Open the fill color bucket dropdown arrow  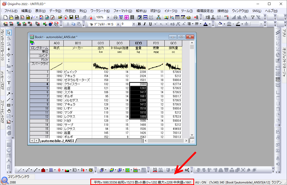pos(224,24)
